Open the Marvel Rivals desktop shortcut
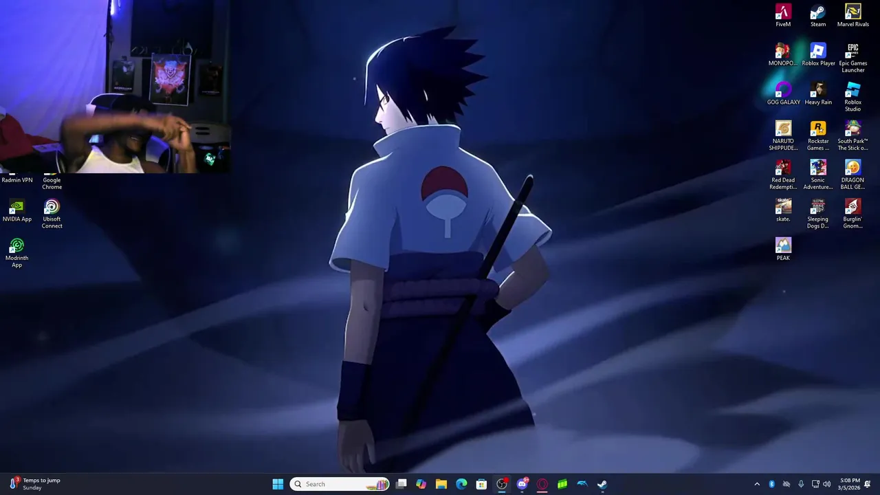The height and width of the screenshot is (495, 880). (852, 16)
